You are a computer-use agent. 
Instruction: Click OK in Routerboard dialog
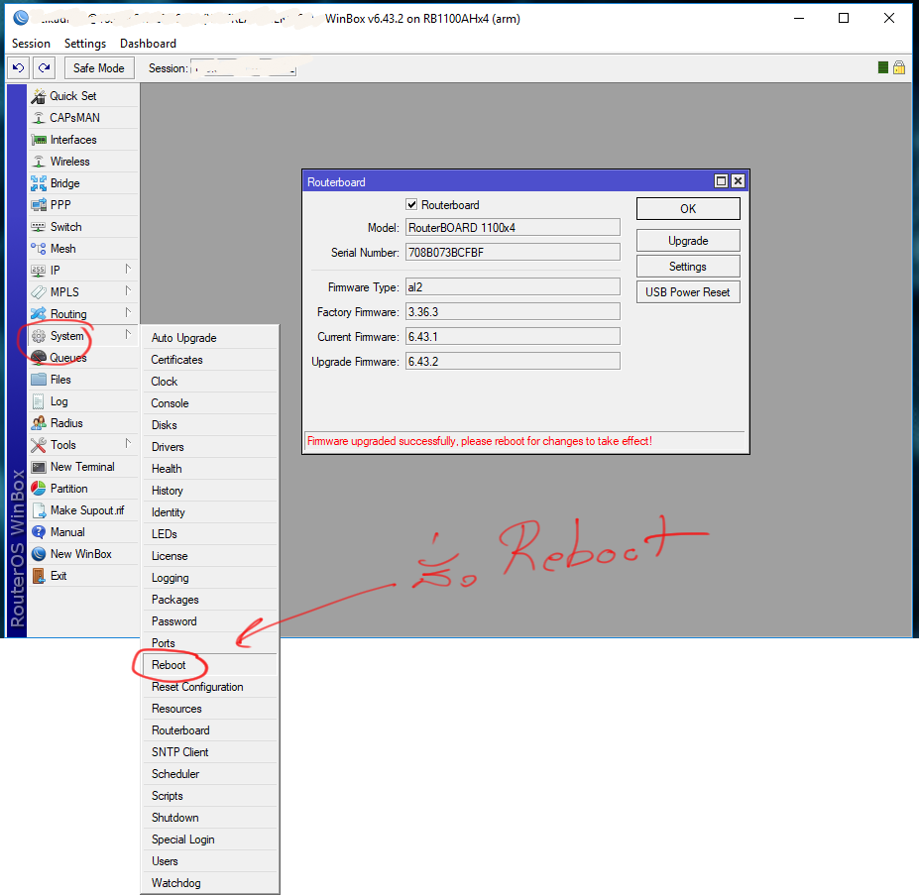[688, 209]
